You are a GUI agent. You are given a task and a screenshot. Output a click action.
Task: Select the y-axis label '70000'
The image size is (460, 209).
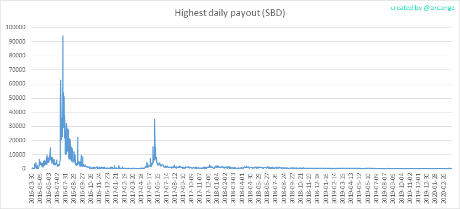coord(18,70)
